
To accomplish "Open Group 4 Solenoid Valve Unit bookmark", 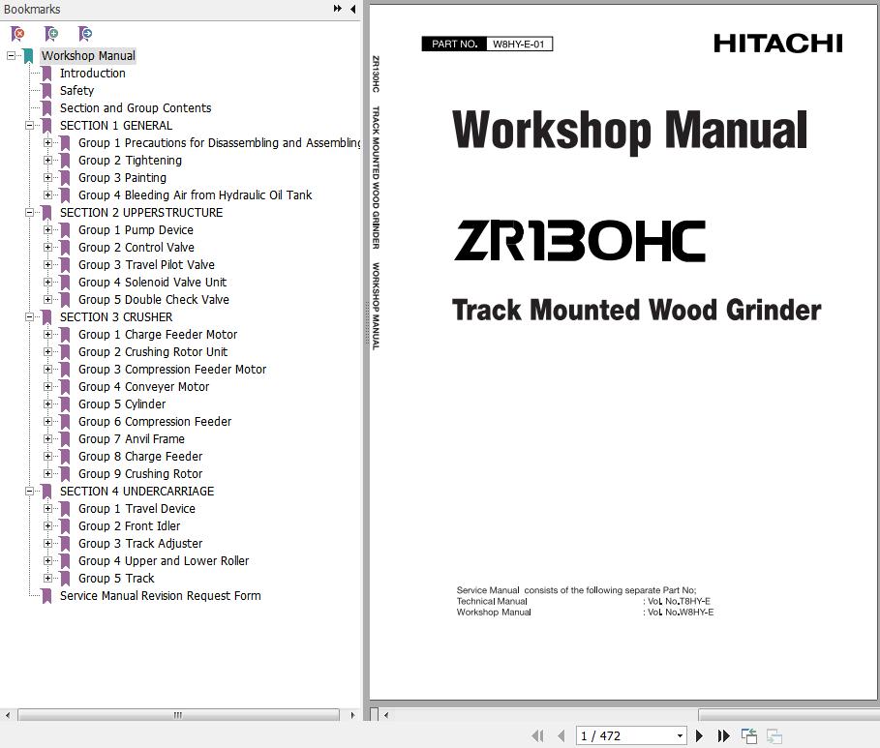I will pyautogui.click(x=153, y=282).
